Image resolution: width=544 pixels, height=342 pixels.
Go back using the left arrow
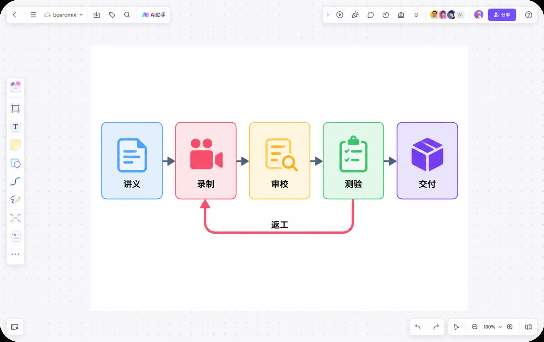pos(14,15)
